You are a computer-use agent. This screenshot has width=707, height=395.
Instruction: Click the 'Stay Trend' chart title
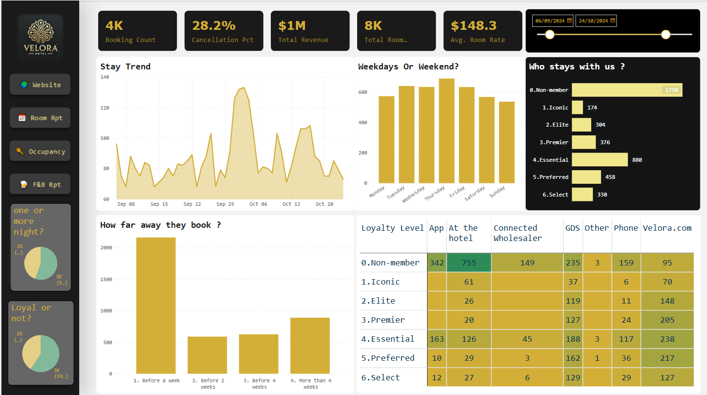[126, 66]
